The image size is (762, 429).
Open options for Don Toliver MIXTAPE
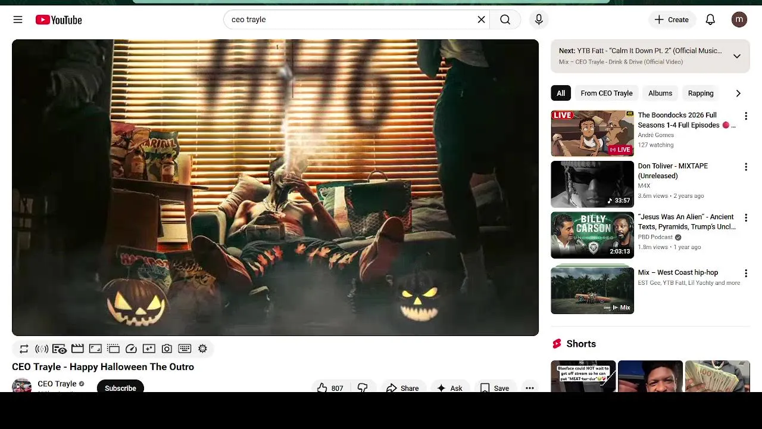pos(745,167)
